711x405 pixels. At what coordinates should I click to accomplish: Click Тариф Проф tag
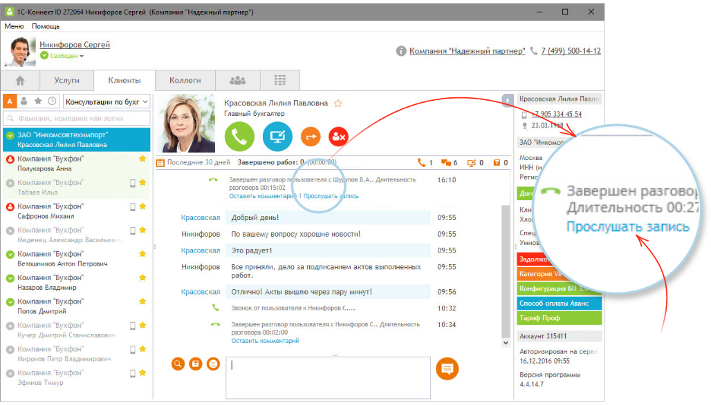[x=559, y=318]
